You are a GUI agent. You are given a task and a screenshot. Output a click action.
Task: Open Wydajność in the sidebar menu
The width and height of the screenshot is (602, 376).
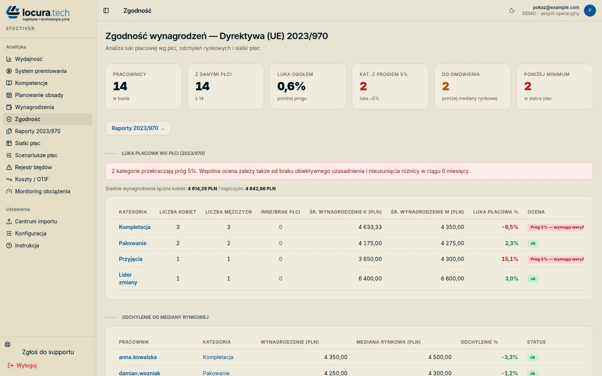point(48,59)
